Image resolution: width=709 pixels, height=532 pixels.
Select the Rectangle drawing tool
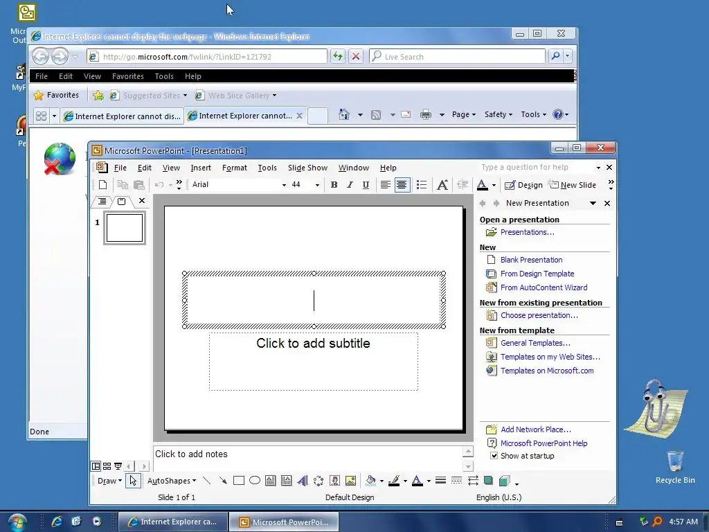(239, 481)
